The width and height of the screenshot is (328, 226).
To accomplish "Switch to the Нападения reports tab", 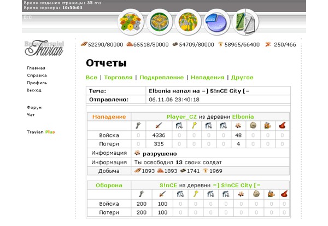I will pos(207,78).
